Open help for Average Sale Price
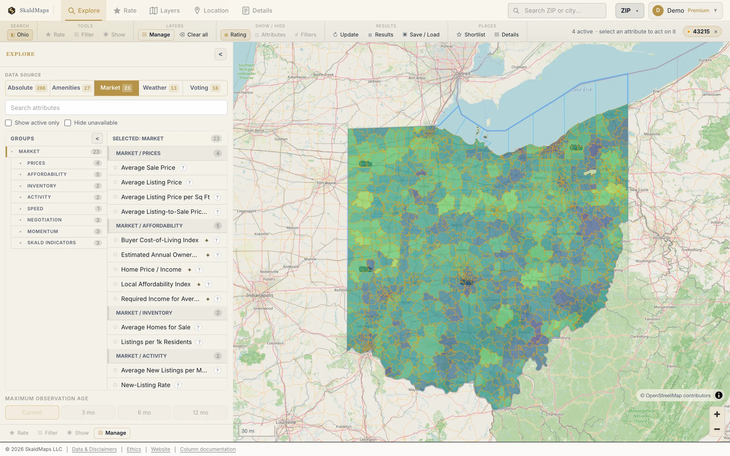 tap(183, 168)
